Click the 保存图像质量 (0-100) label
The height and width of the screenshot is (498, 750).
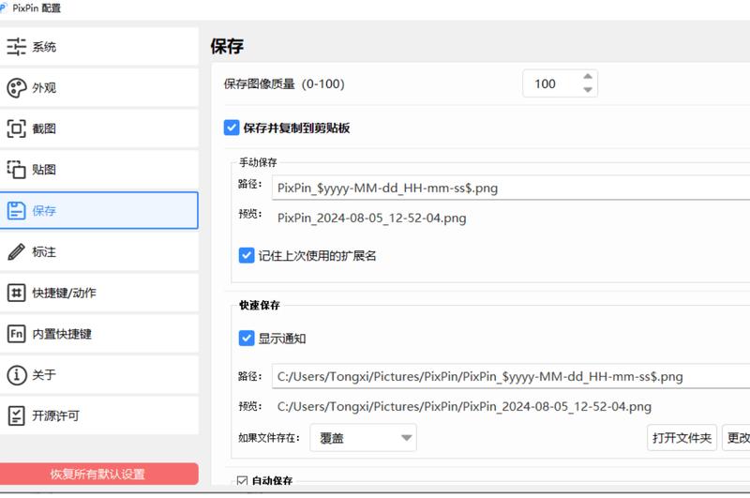(284, 84)
